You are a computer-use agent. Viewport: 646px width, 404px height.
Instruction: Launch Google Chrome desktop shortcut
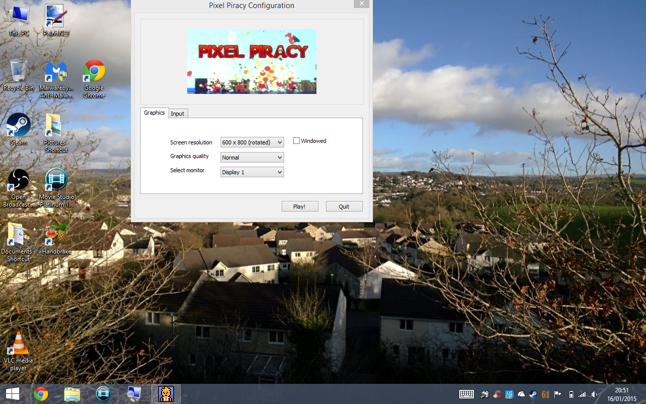(94, 79)
